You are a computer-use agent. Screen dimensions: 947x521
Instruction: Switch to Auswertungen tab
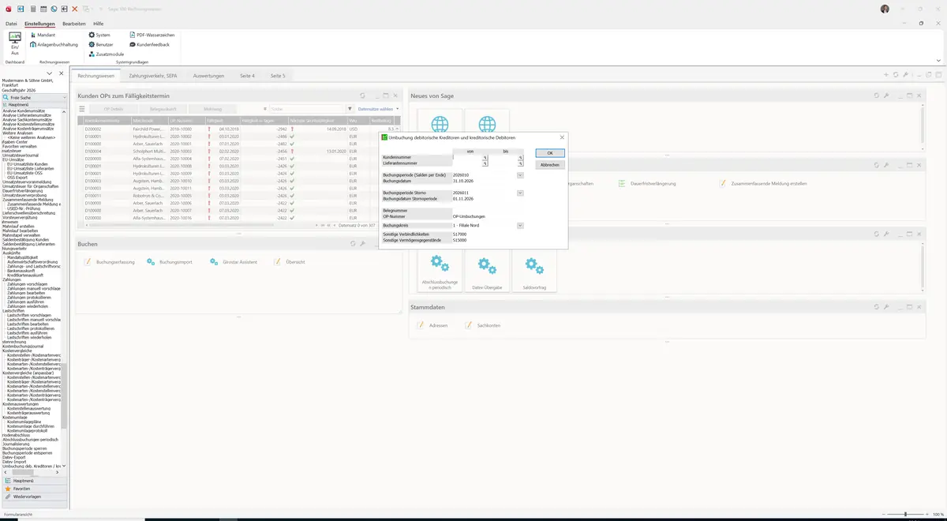(x=209, y=76)
